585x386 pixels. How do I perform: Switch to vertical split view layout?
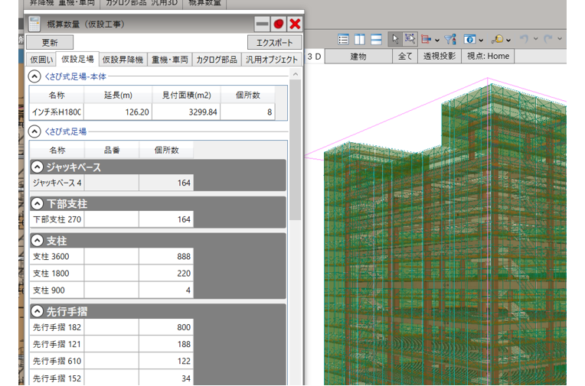(x=360, y=39)
